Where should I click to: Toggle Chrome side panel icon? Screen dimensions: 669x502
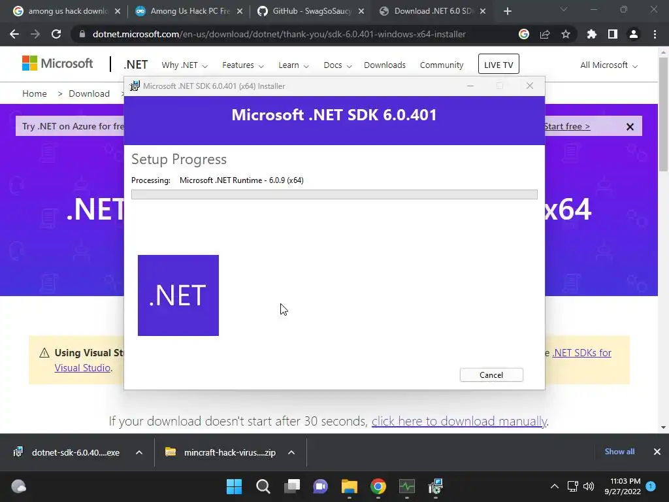tap(613, 34)
